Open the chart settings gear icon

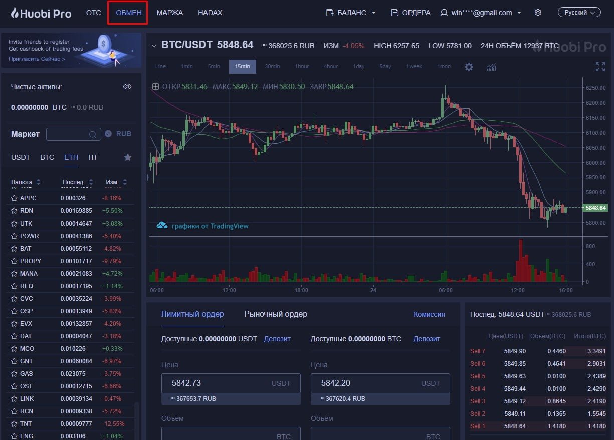click(469, 66)
